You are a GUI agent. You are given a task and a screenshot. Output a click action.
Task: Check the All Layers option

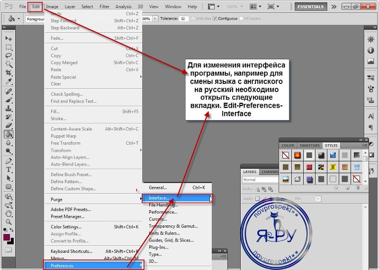coord(241,19)
